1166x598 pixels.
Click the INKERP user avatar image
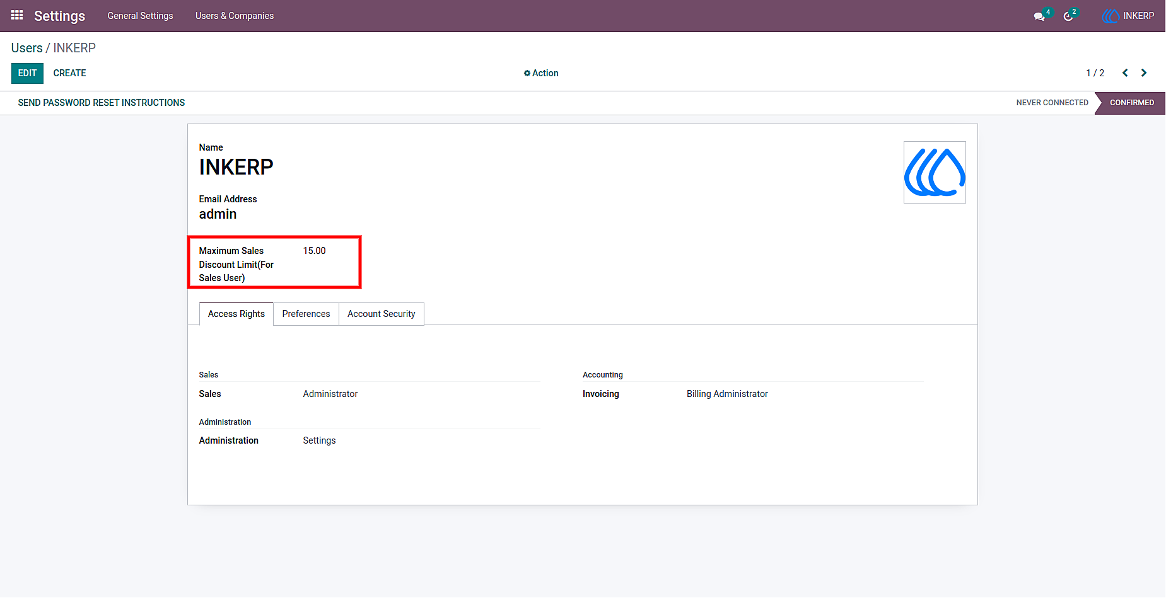[935, 172]
